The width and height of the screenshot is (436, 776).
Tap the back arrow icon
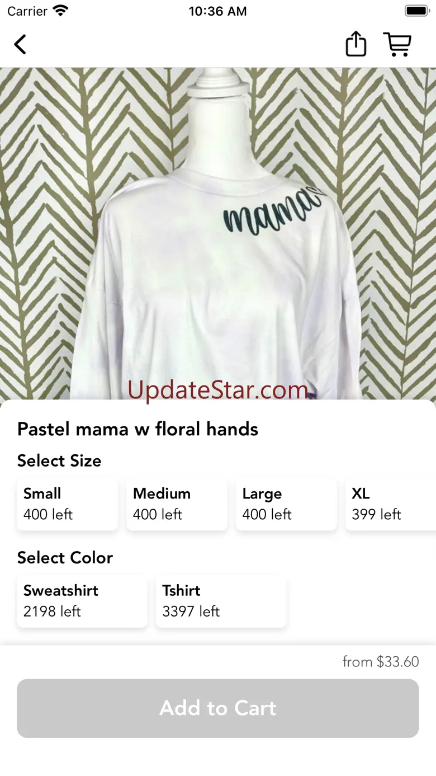pos(21,44)
